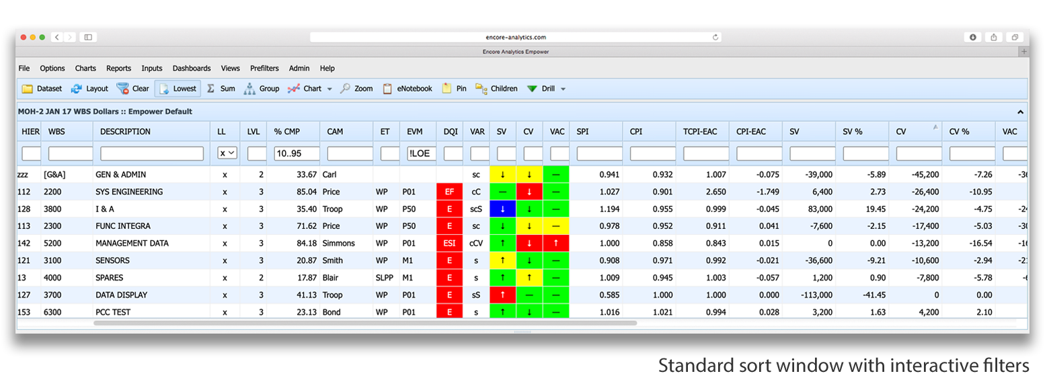1049x388 pixels.
Task: Open the LL filter dropdown
Action: click(x=228, y=154)
